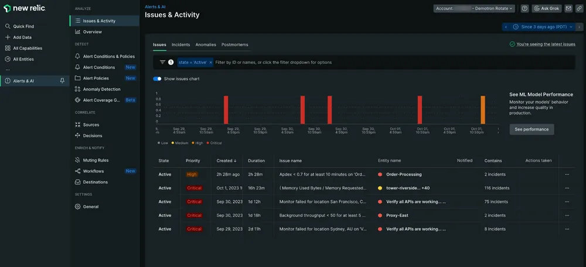Sort by Created column
The image size is (586, 267).
(226, 160)
